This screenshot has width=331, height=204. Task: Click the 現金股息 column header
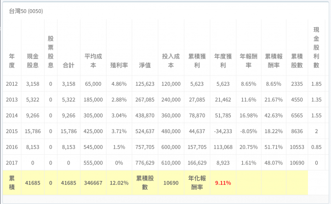tap(33, 61)
